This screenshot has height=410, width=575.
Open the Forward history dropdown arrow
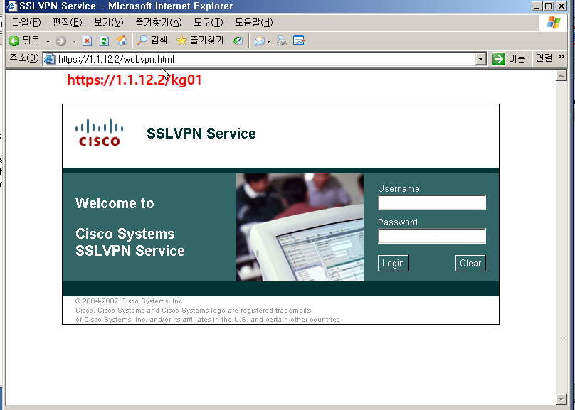(x=75, y=41)
